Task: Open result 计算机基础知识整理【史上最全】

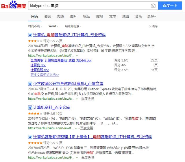Action: click(92, 137)
